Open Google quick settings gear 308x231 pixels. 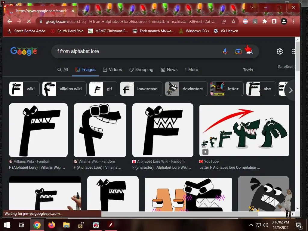tap(280, 51)
